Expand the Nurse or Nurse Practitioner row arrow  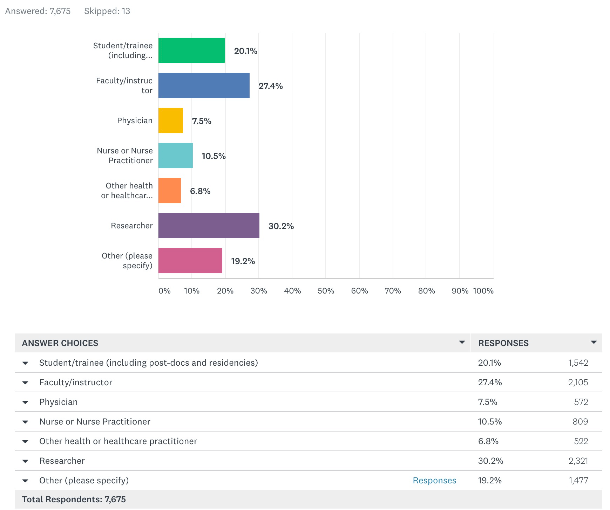(x=25, y=422)
